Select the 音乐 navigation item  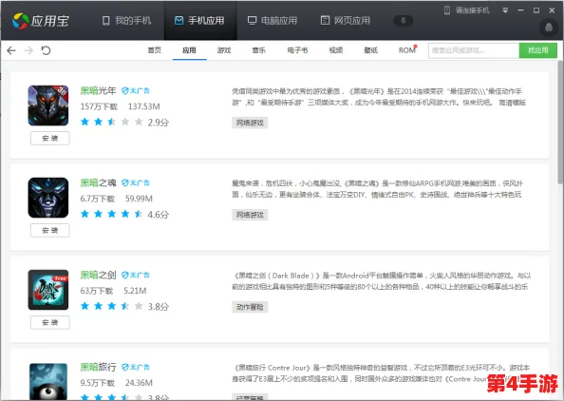(x=259, y=50)
